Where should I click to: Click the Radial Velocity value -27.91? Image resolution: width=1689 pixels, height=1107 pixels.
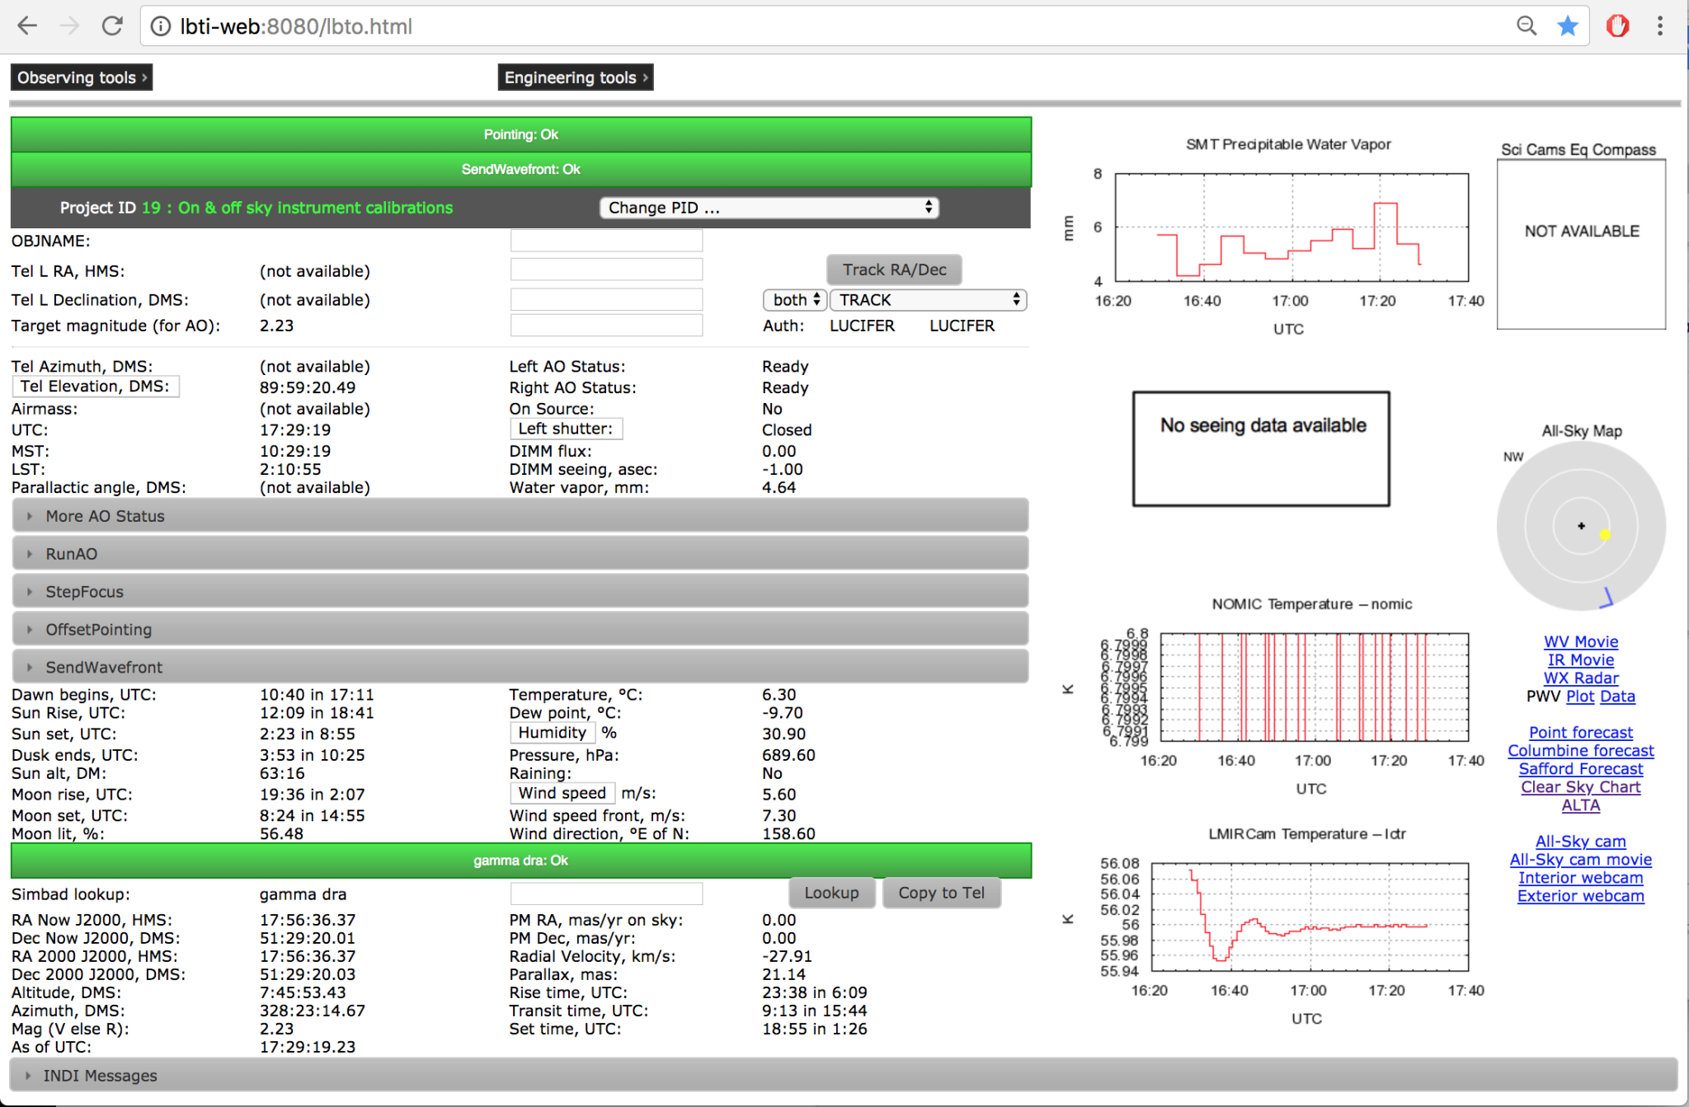787,956
